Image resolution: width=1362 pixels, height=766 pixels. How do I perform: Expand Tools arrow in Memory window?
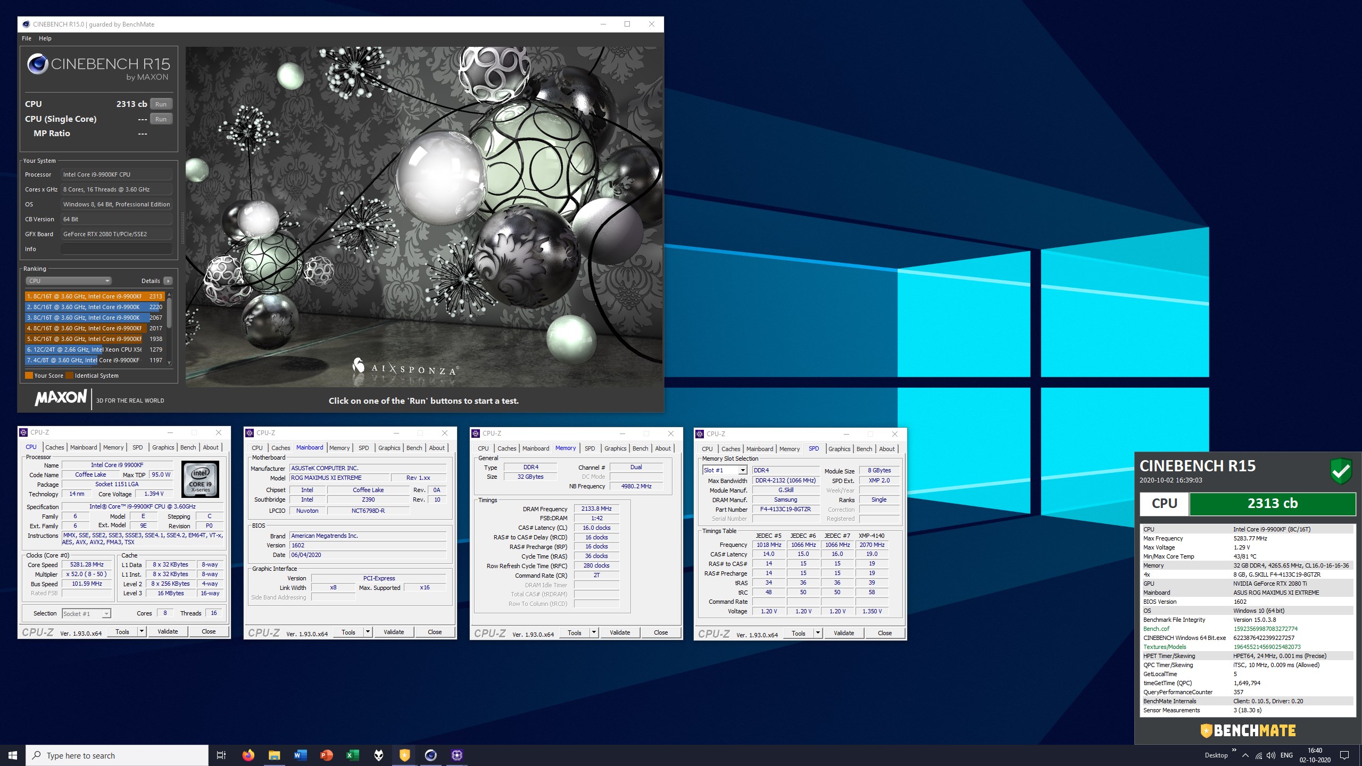click(x=594, y=632)
